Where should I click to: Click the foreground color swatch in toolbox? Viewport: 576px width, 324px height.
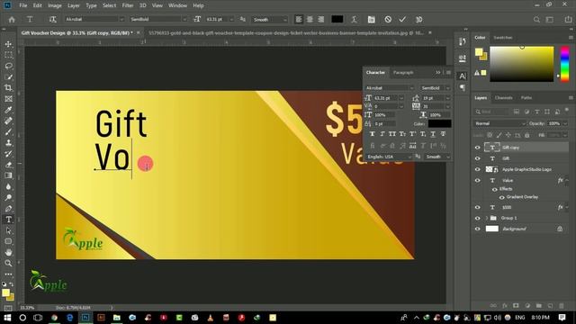[x=5, y=292]
